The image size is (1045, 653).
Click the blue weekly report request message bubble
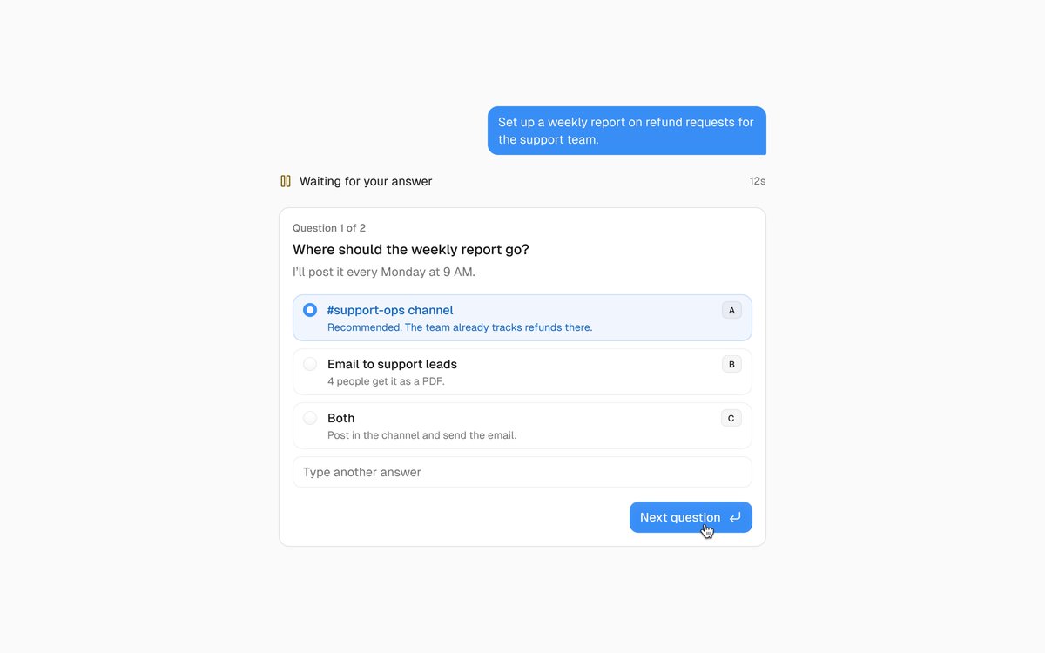[x=627, y=131]
